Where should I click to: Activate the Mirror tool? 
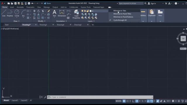pyautogui.click(x=39, y=14)
